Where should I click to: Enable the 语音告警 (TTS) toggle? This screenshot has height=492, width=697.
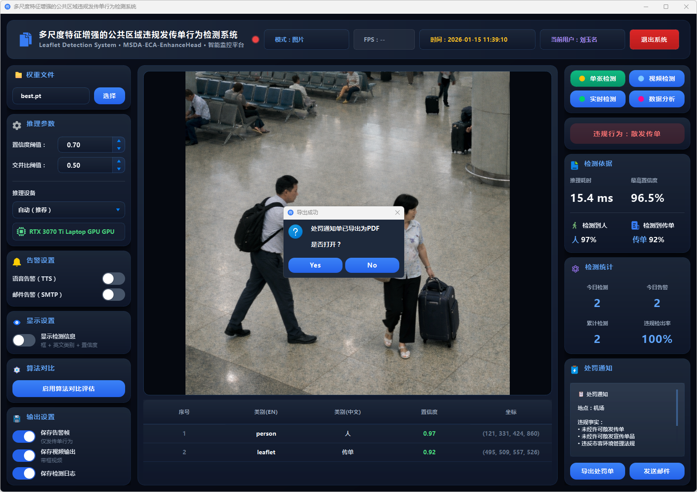[x=114, y=279]
